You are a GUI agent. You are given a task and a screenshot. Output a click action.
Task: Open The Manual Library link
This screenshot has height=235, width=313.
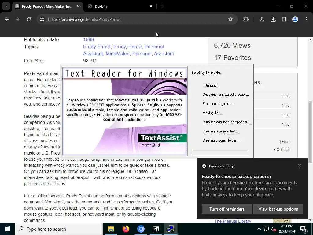pos(233,221)
